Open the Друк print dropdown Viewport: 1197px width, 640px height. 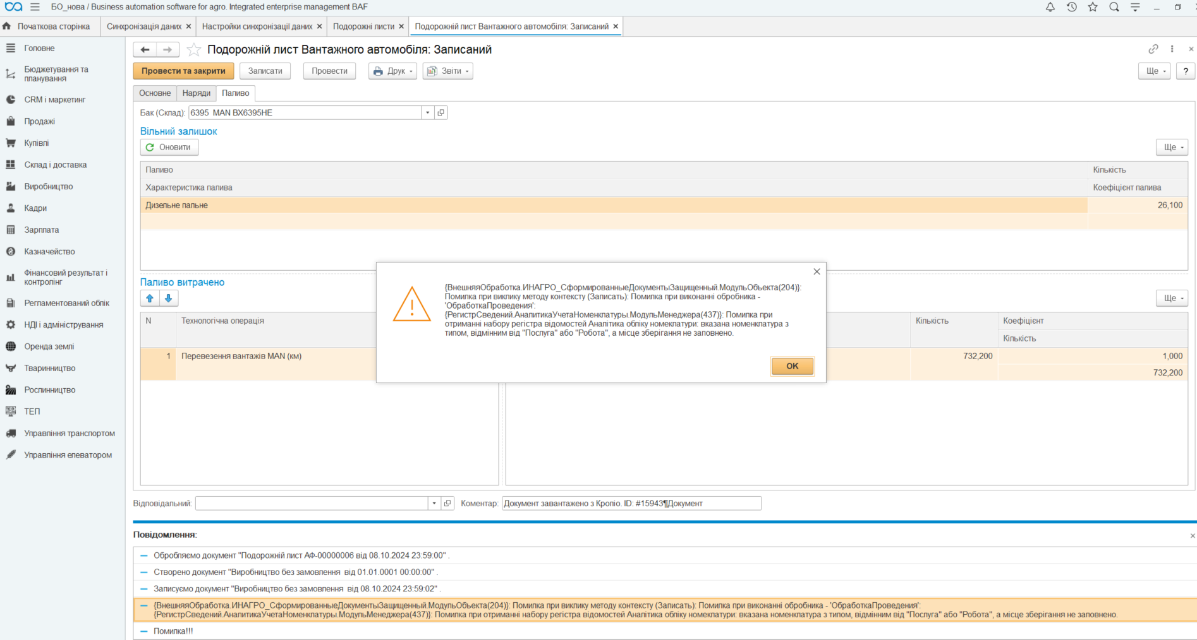pyautogui.click(x=392, y=71)
